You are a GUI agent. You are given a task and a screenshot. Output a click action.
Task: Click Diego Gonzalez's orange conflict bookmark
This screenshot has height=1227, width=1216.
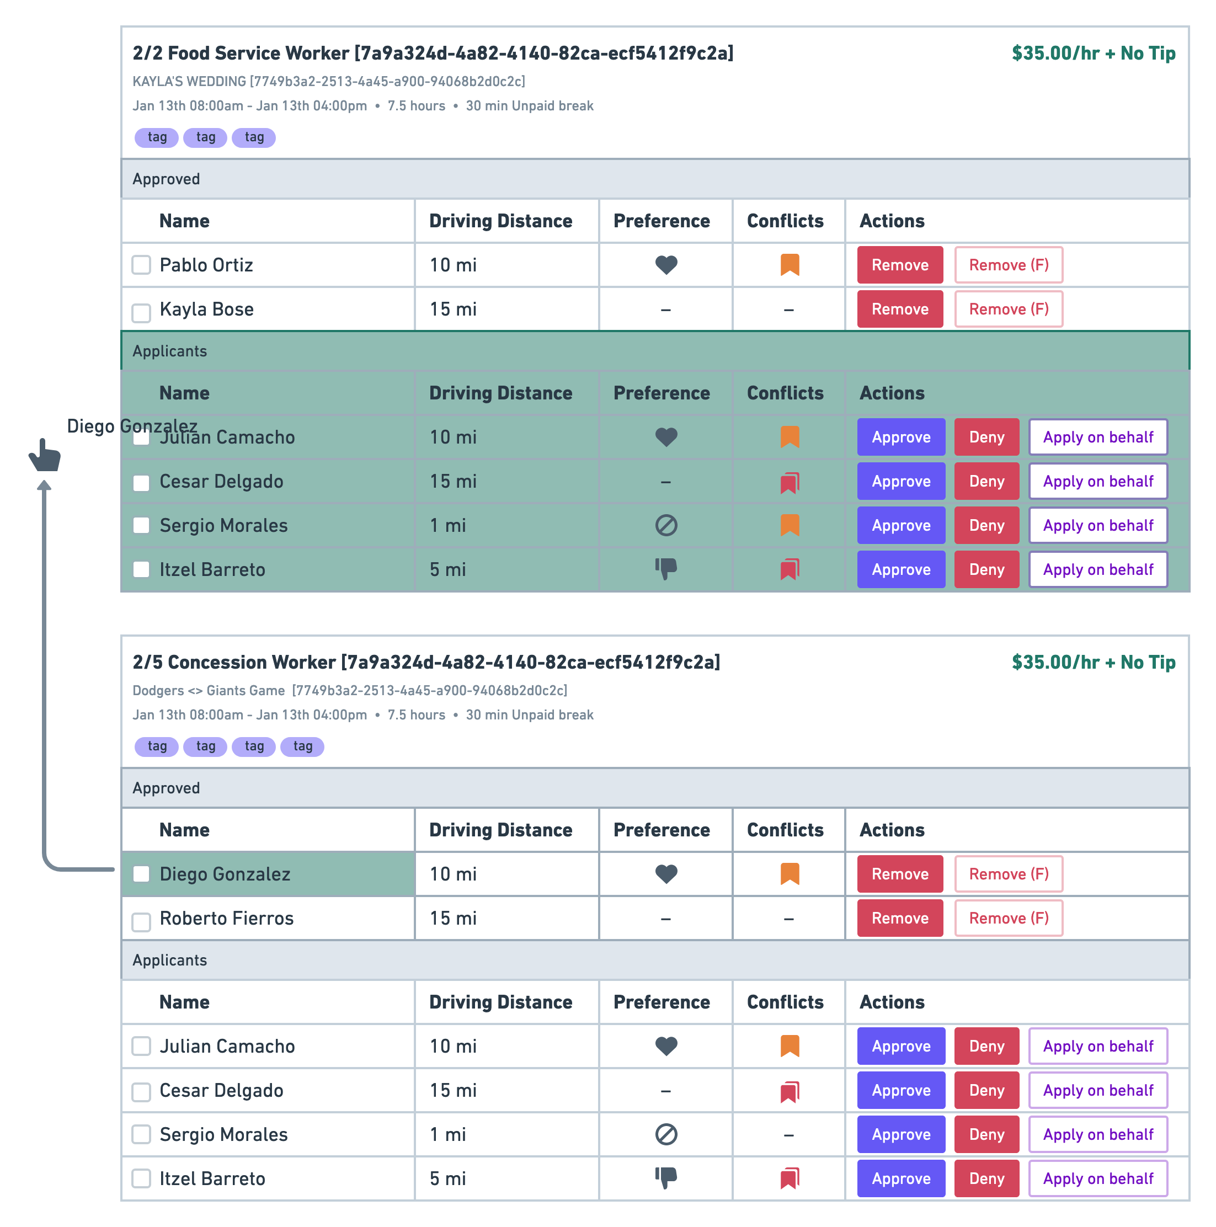[790, 874]
